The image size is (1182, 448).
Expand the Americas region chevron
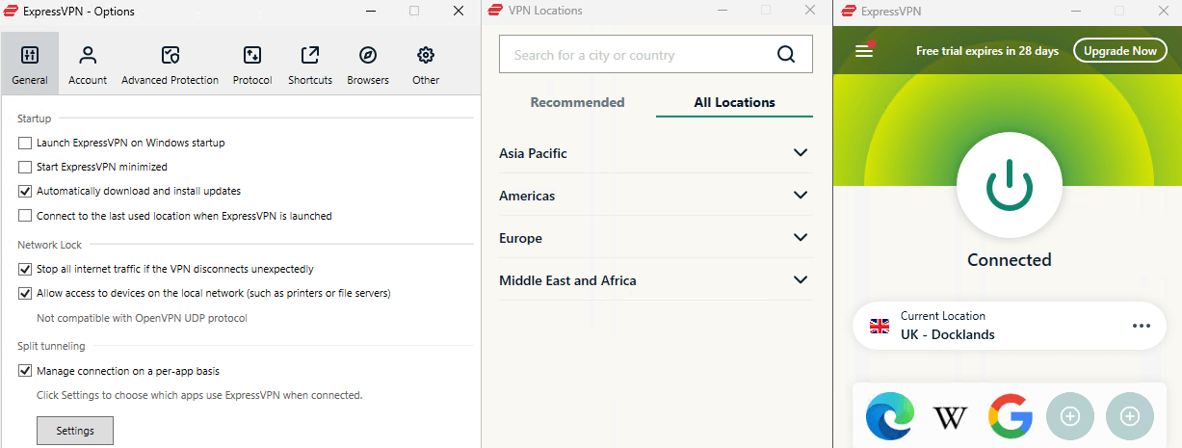(800, 195)
